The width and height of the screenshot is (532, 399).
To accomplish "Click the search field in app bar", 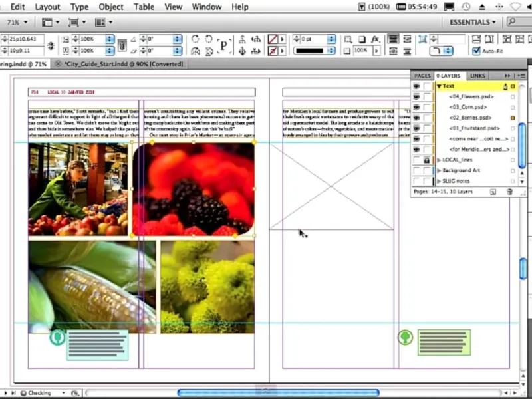I will 519,22.
